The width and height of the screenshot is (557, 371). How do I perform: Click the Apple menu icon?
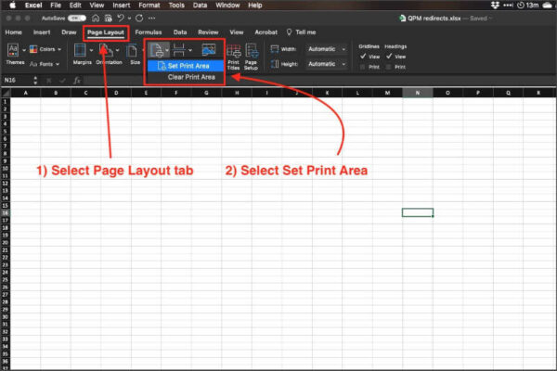(12, 5)
